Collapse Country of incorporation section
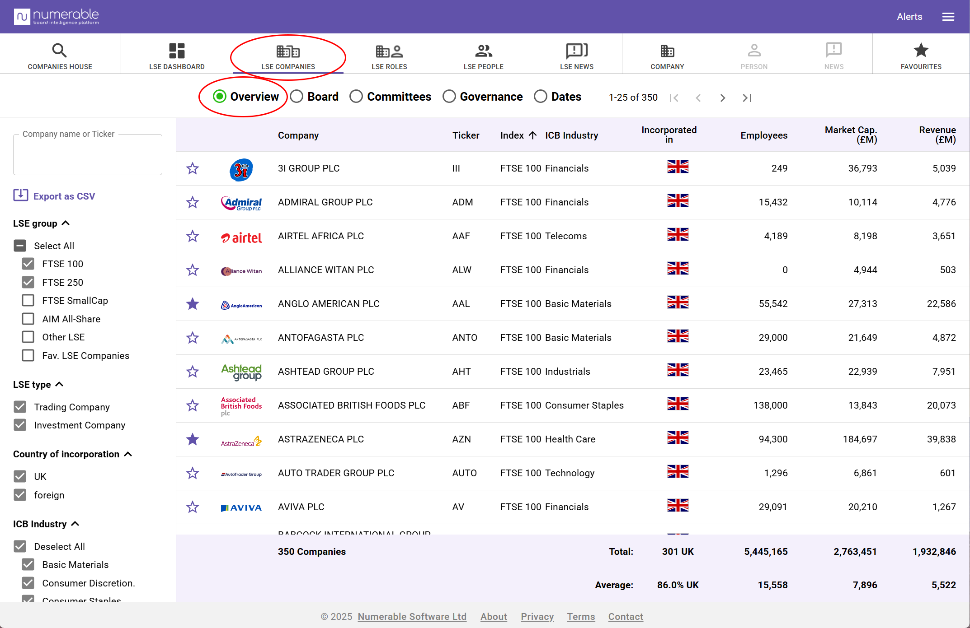The height and width of the screenshot is (628, 970). (x=128, y=454)
